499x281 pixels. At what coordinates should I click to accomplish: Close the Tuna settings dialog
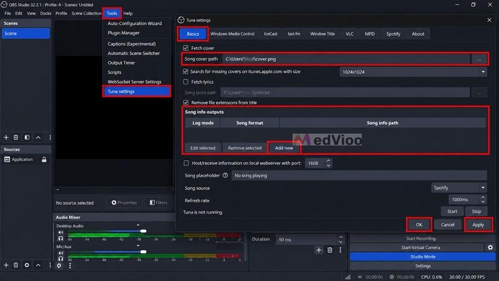[489, 20]
